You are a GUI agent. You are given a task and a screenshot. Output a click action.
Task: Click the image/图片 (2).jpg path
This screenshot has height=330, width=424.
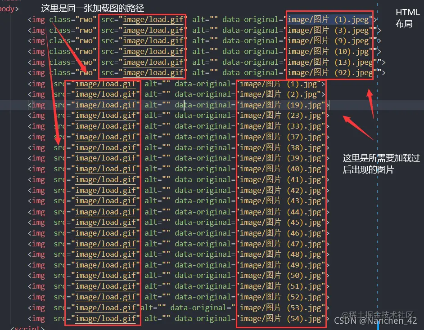click(278, 94)
